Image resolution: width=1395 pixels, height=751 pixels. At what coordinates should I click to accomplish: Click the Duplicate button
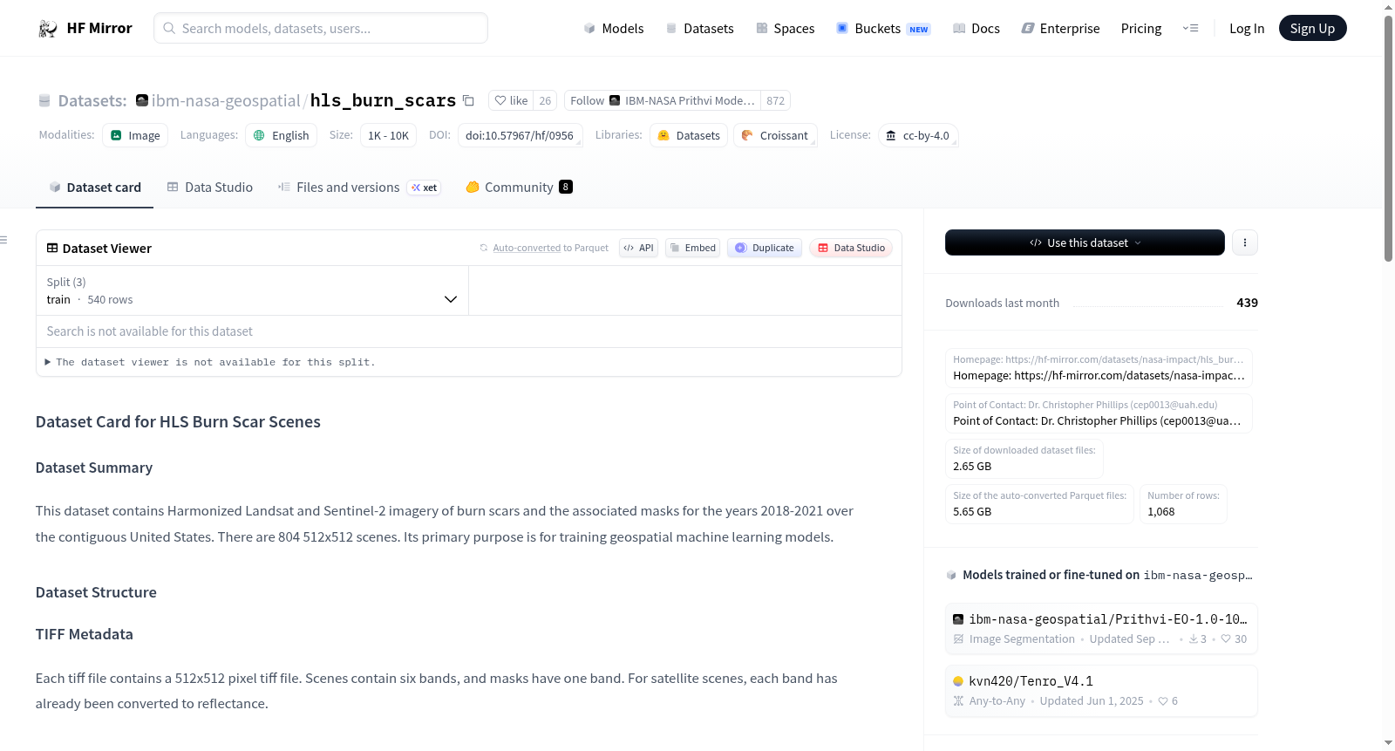[765, 248]
